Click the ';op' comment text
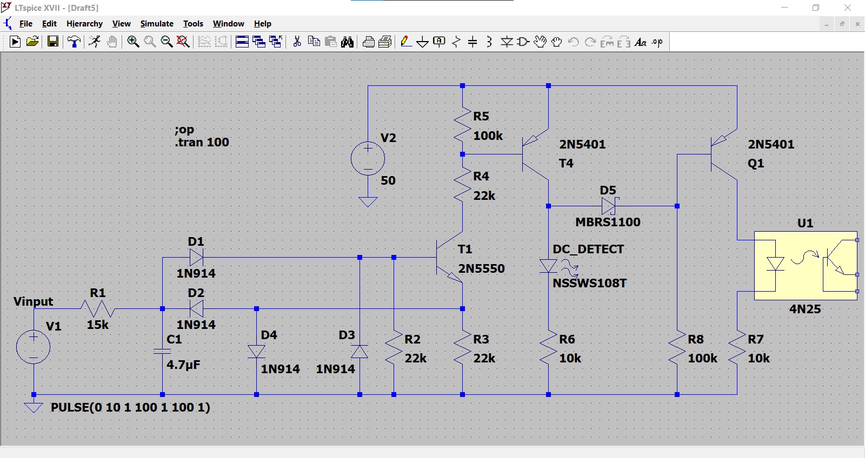The image size is (865, 458). coord(184,130)
